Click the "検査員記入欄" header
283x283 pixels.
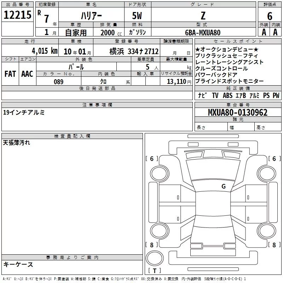72,136
